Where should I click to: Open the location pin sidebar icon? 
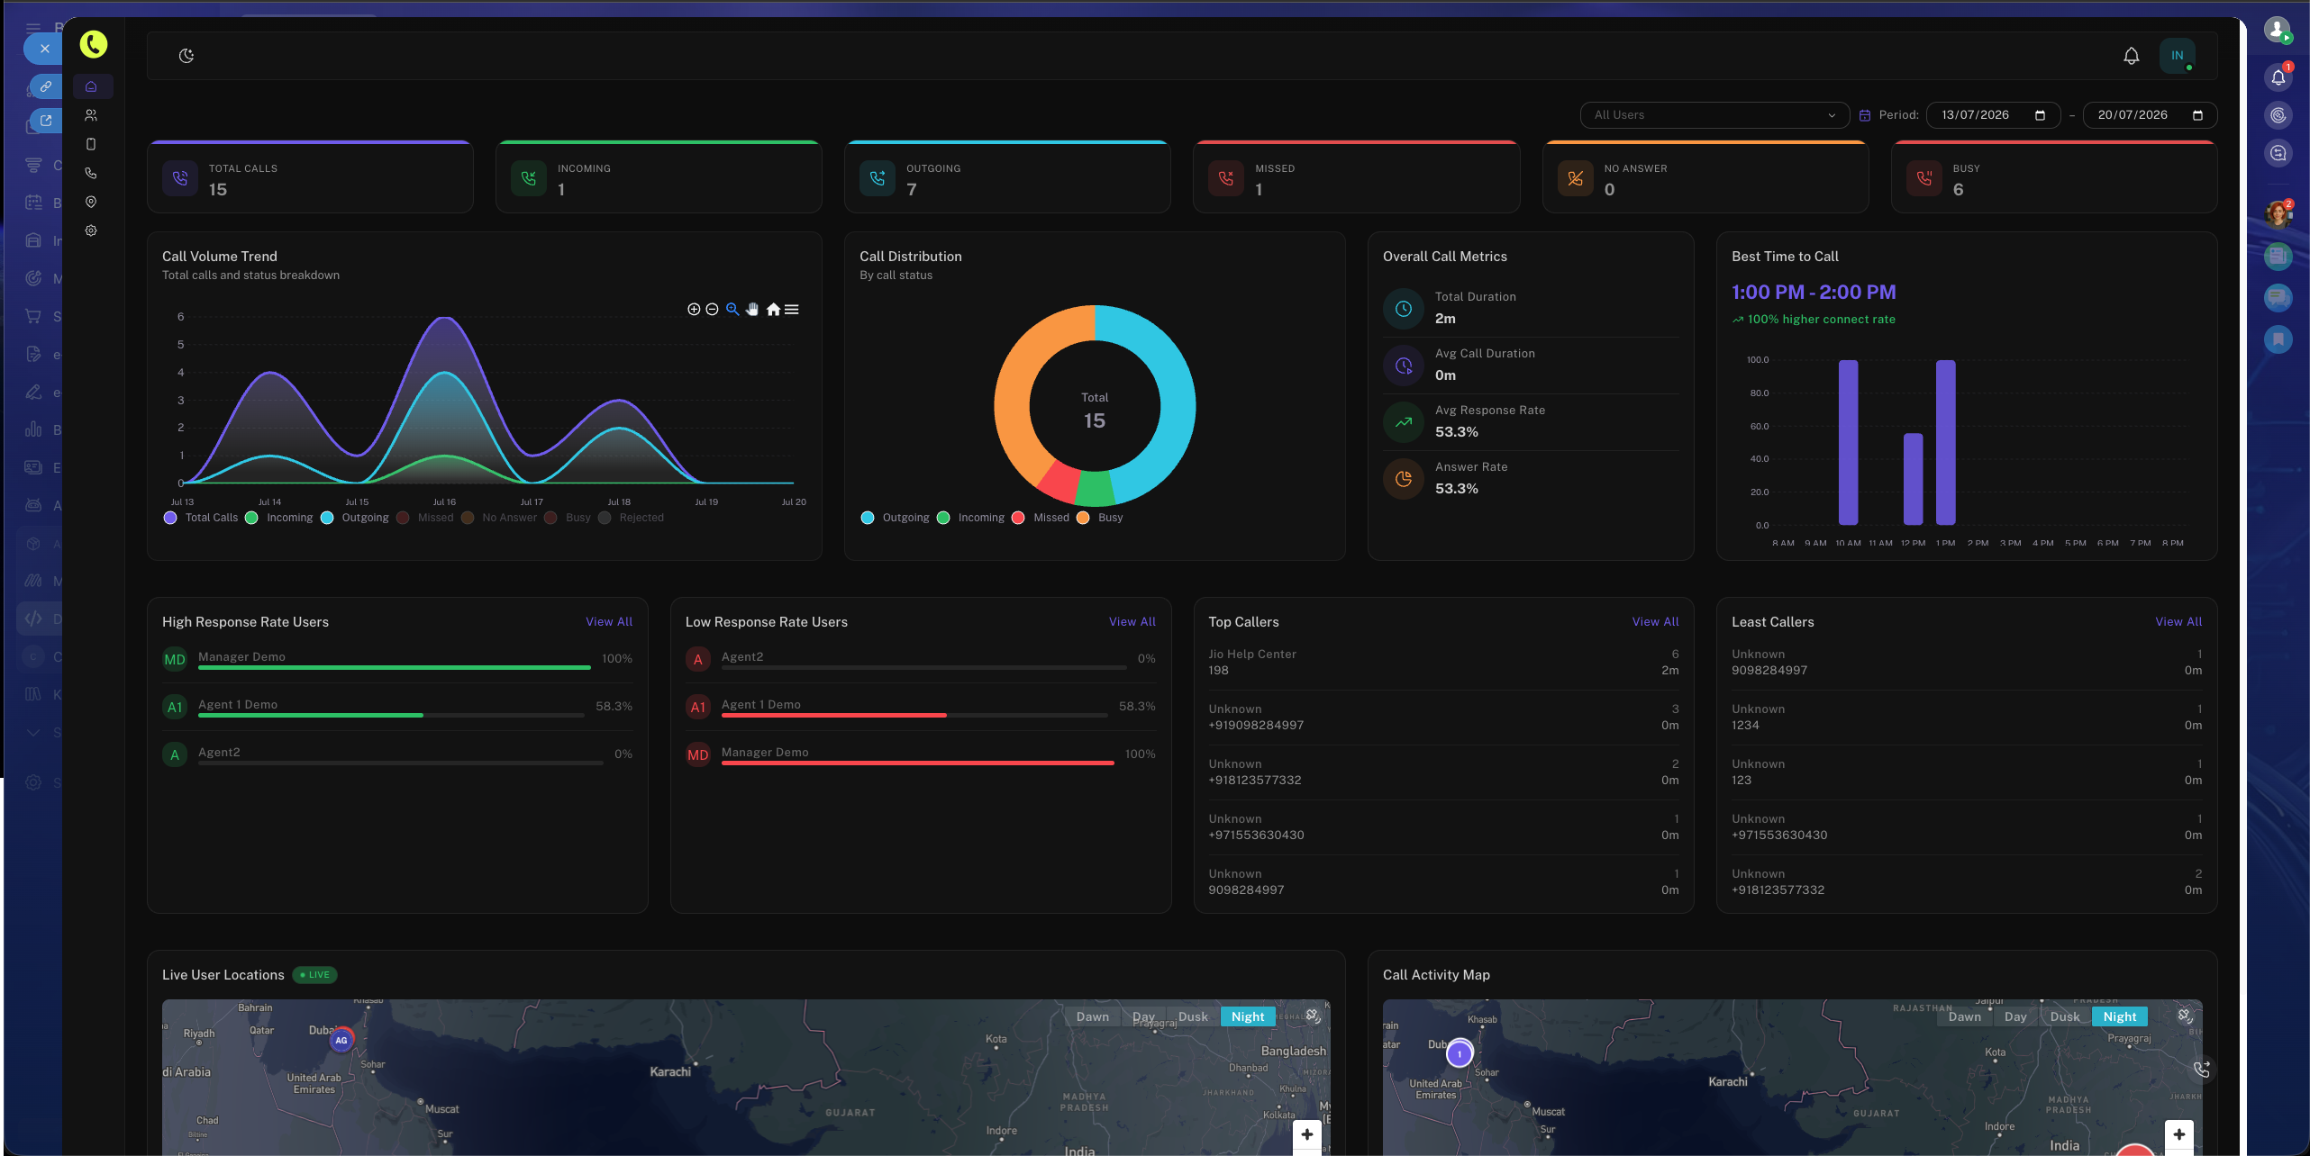coord(91,202)
